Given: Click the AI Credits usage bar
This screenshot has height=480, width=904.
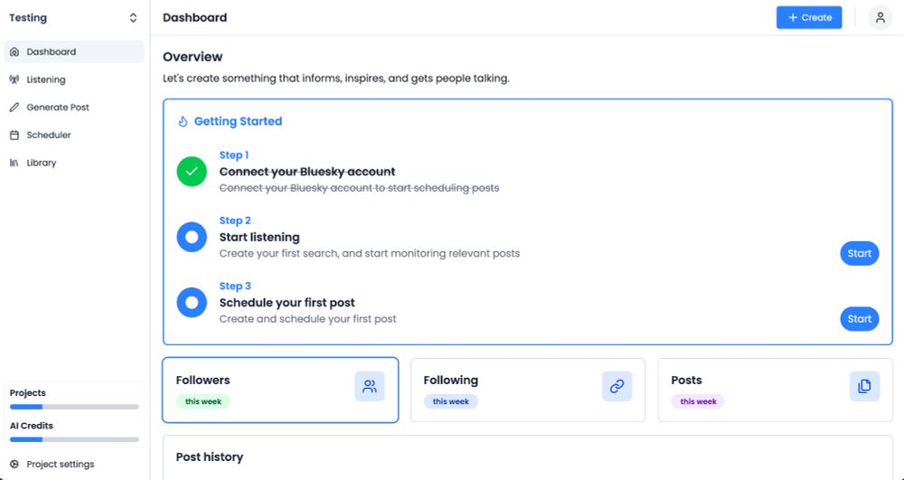Looking at the screenshot, I should 74,439.
